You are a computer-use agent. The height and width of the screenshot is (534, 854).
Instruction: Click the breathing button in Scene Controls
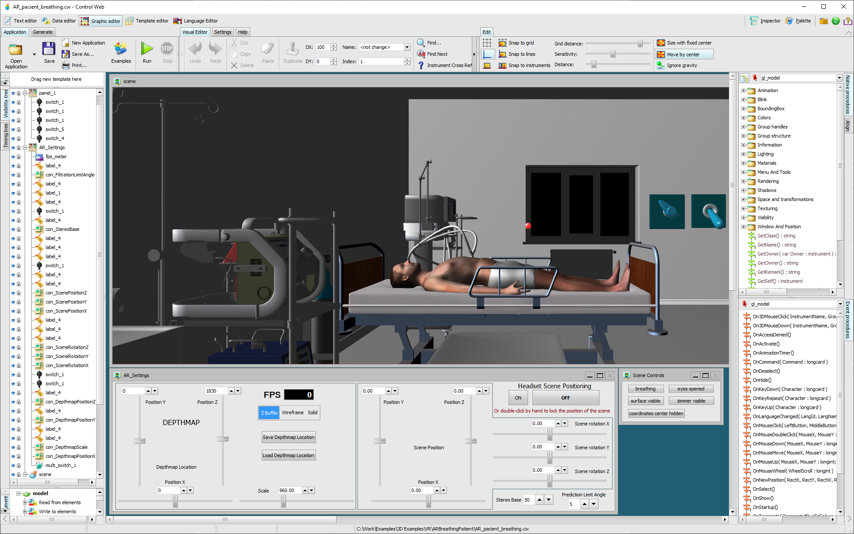[645, 389]
